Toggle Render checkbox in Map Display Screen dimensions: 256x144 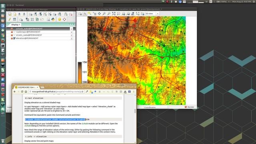[x=186, y=107]
